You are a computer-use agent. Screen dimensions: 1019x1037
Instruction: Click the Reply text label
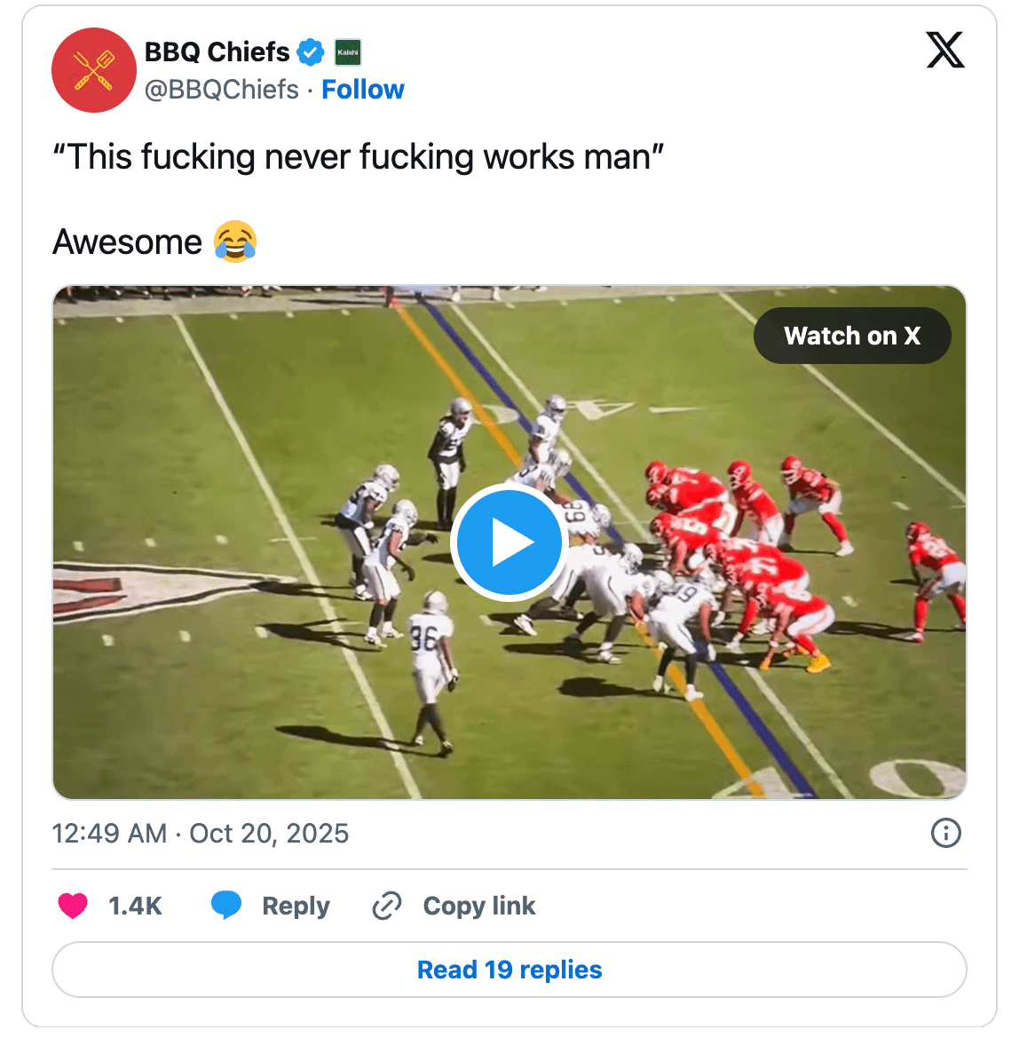coord(296,906)
